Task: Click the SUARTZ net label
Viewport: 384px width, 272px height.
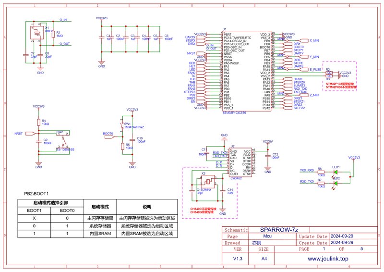Action: click(300, 86)
